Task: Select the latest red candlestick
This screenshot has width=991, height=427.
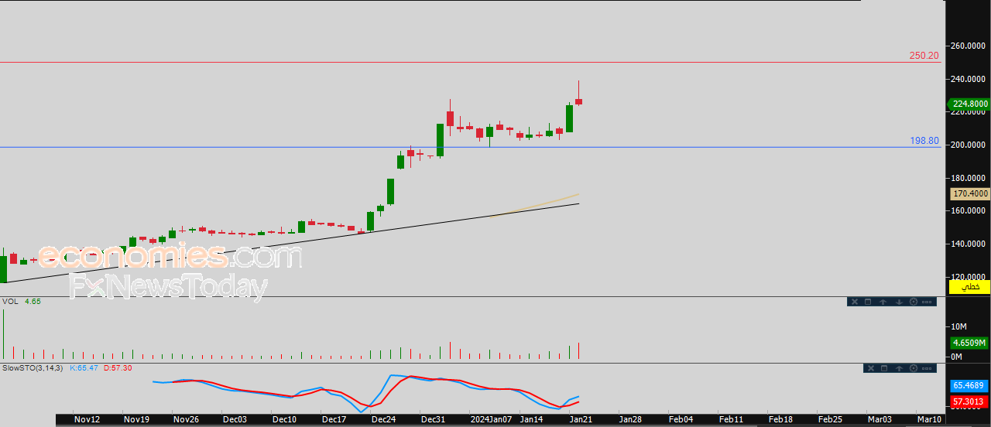Action: [578, 101]
